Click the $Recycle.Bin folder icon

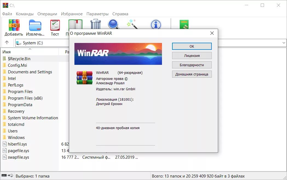pyautogui.click(x=5, y=59)
